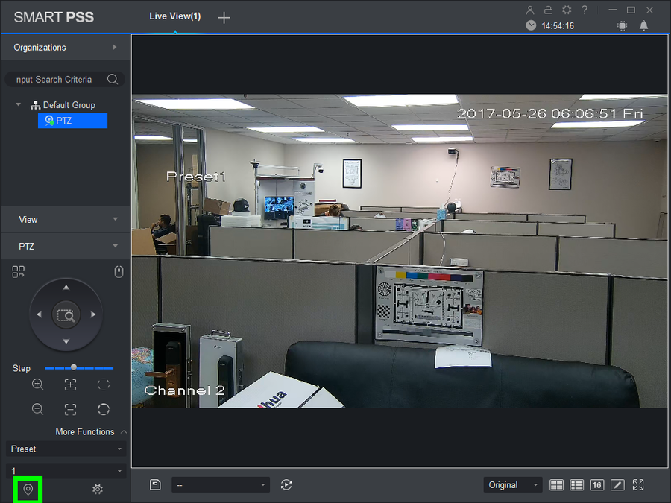Open the saved view dropdown
The height and width of the screenshot is (503, 671).
pos(221,485)
